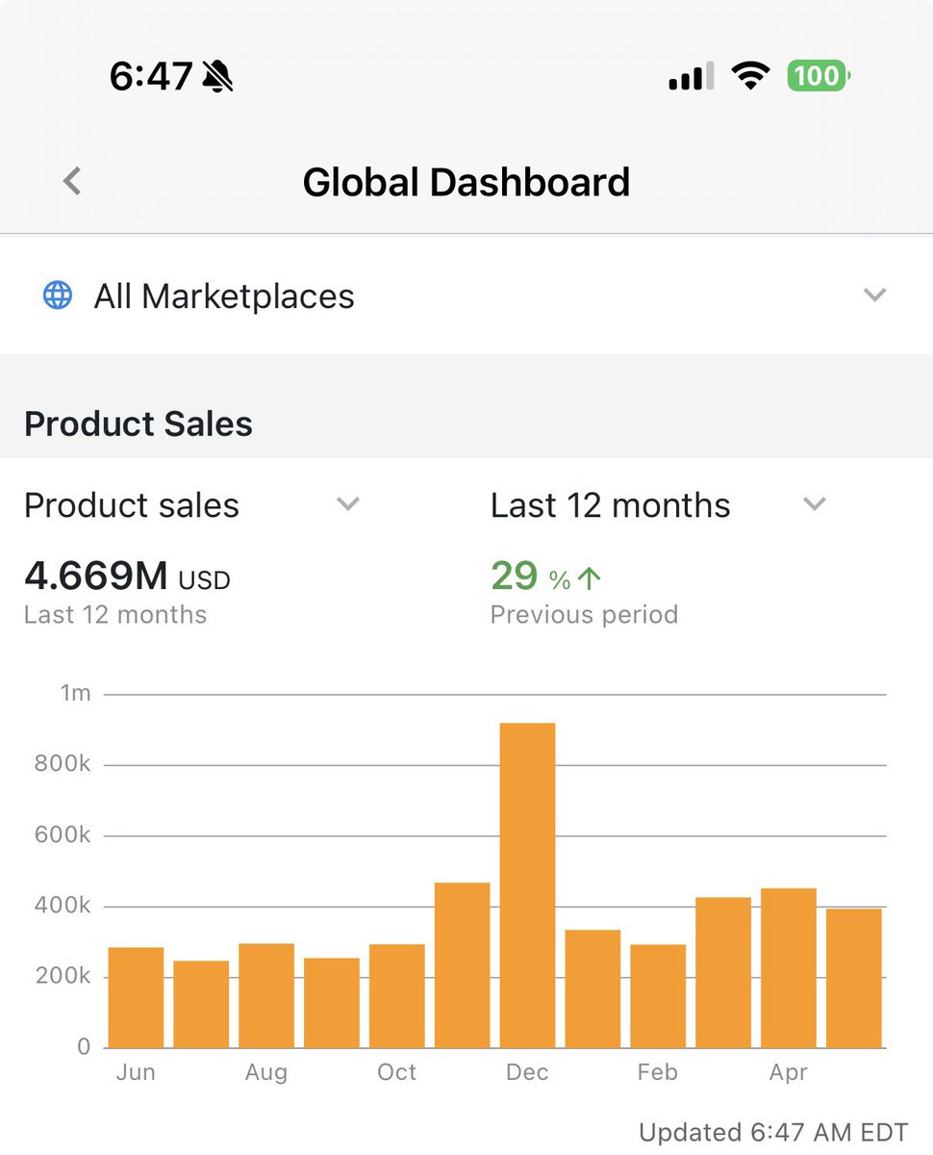Tap the globe icon beside All Marketplaces
933x1155 pixels.
click(x=58, y=295)
